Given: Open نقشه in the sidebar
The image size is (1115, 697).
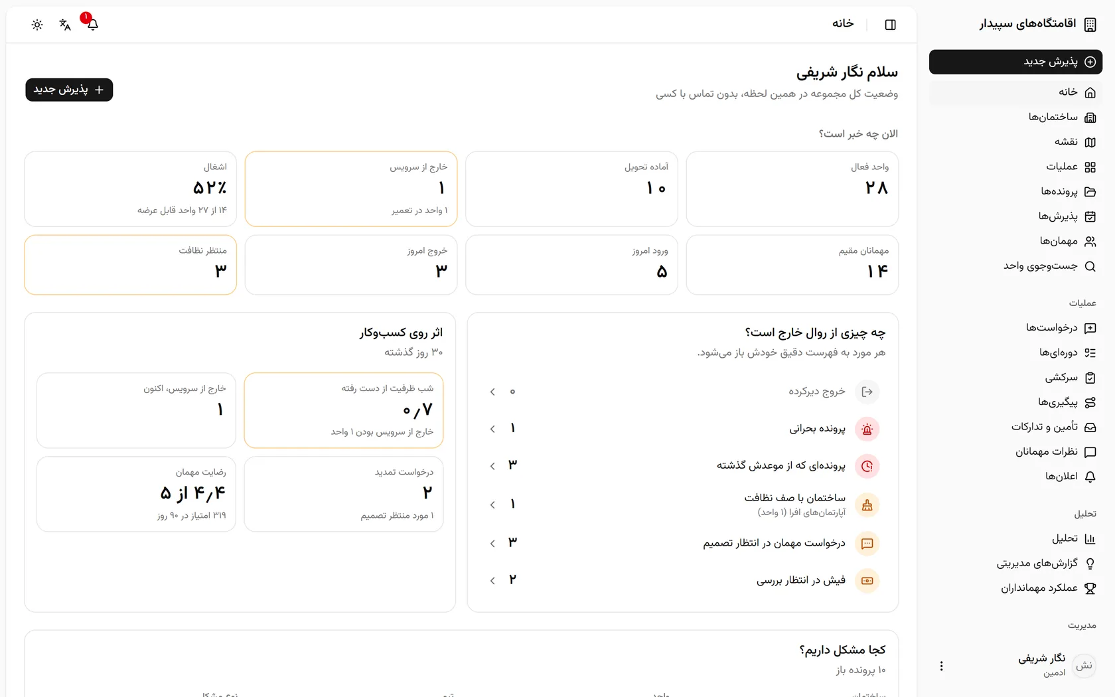Looking at the screenshot, I should pos(1015,142).
